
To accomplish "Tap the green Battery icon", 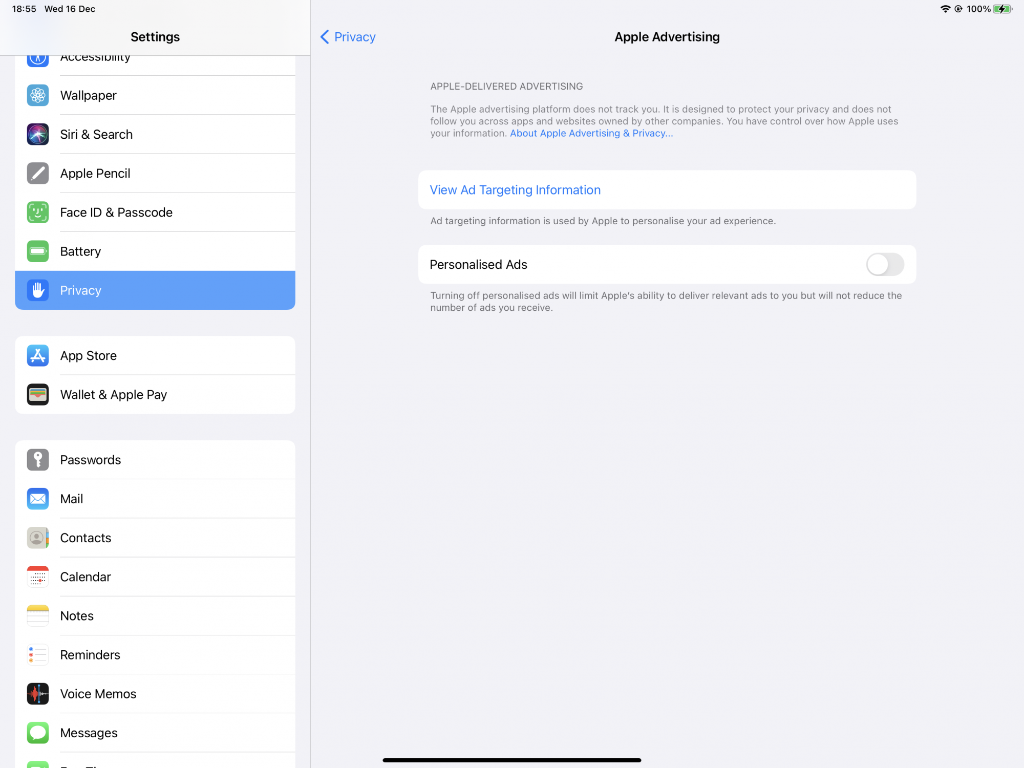I will tap(38, 251).
